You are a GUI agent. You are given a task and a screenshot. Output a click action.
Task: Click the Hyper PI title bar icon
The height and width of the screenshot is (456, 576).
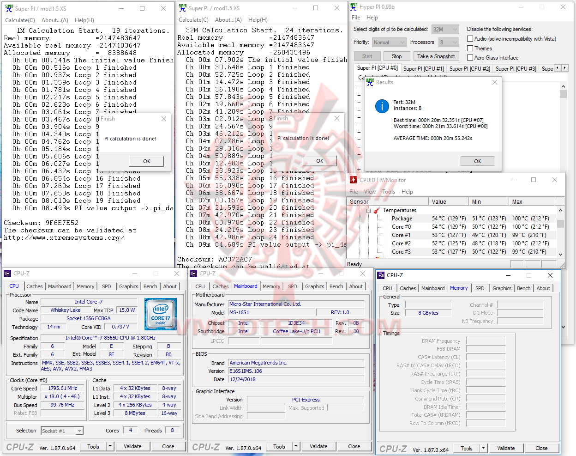[354, 7]
